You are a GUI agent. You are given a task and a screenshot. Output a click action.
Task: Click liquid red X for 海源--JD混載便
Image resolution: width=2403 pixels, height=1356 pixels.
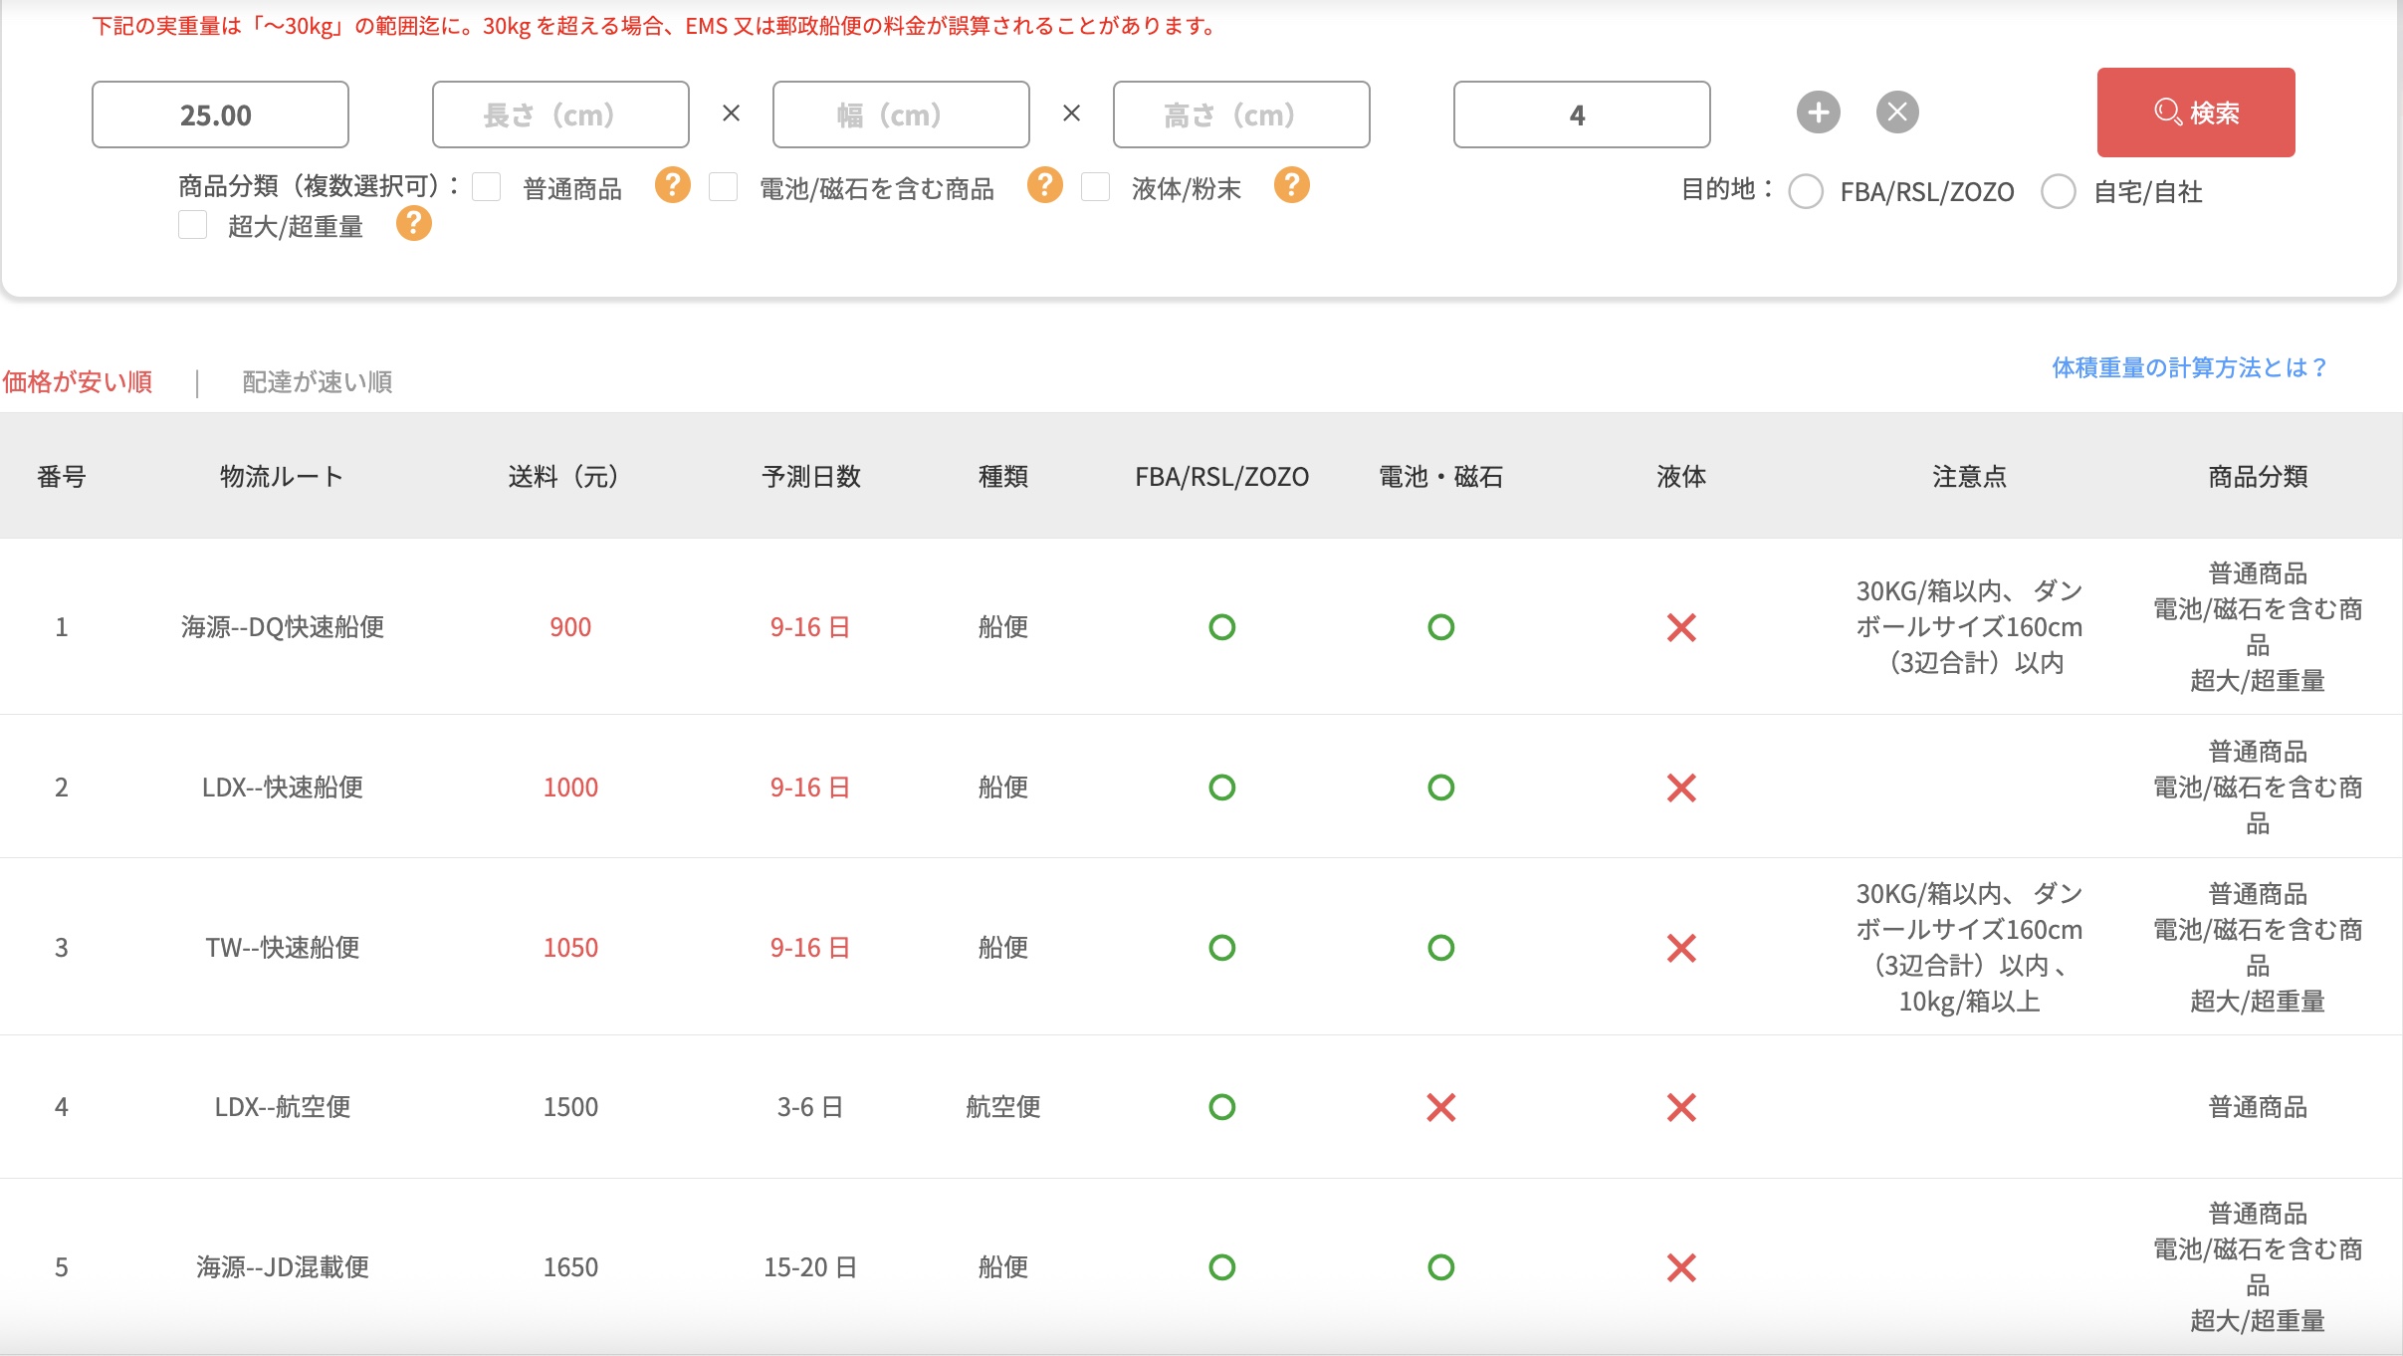(1681, 1267)
